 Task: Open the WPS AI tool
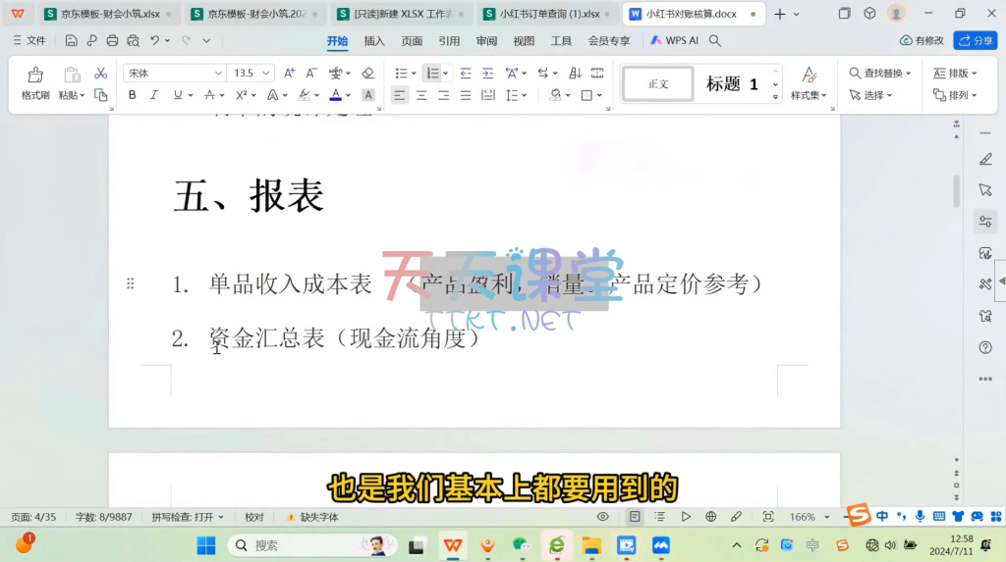click(674, 41)
